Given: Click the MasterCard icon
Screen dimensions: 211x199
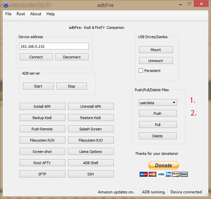Looking at the screenshot, I should pos(152,174).
